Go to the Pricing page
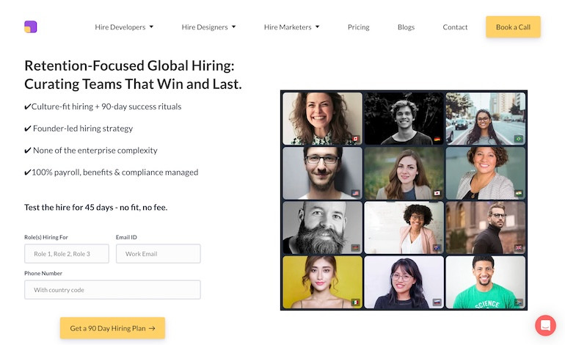 click(358, 27)
